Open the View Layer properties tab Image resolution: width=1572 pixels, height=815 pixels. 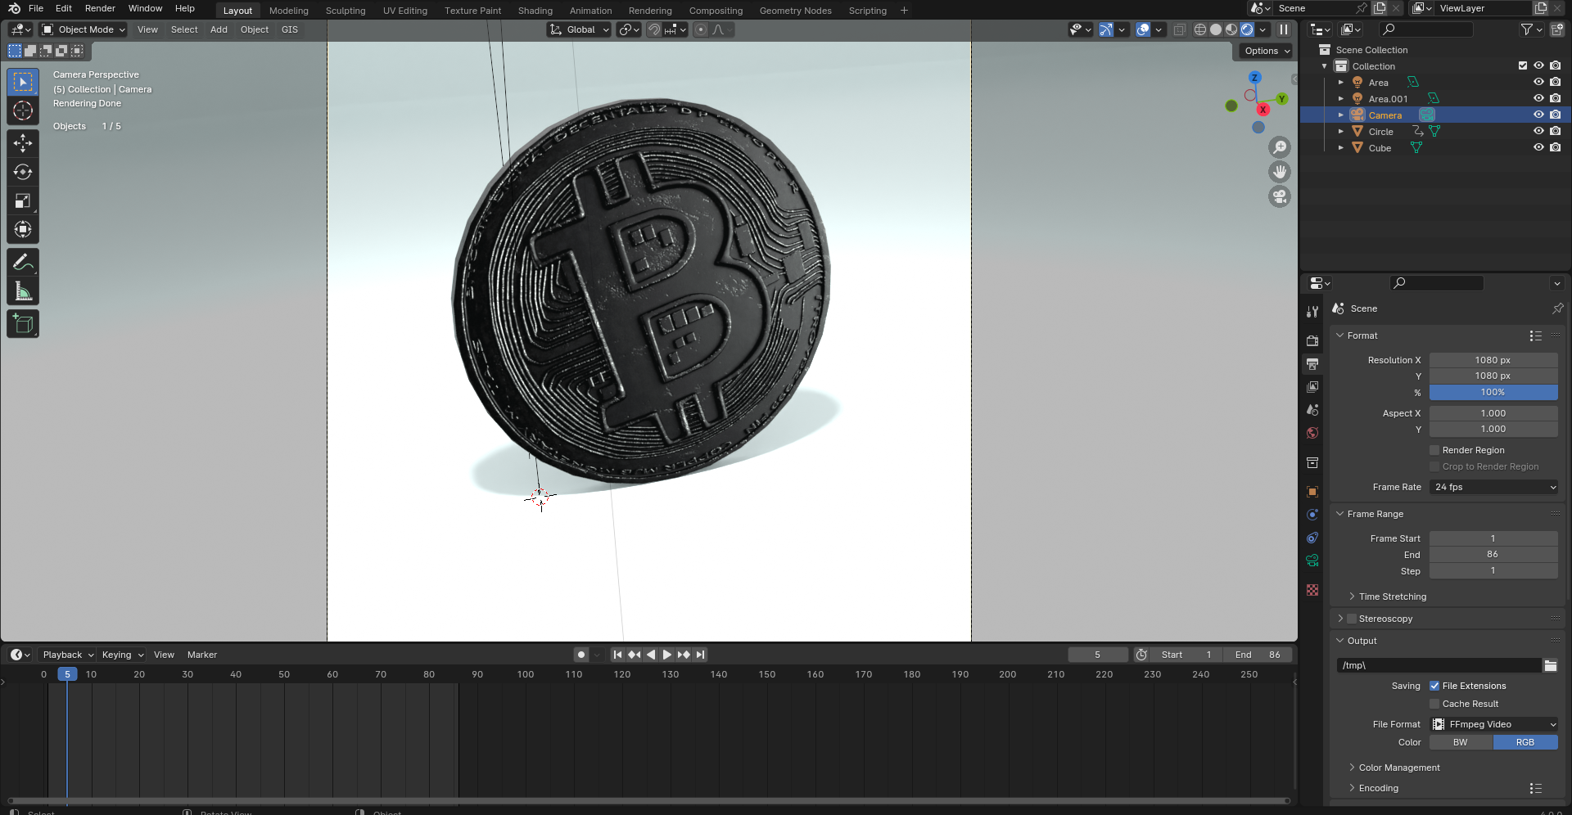tap(1312, 386)
